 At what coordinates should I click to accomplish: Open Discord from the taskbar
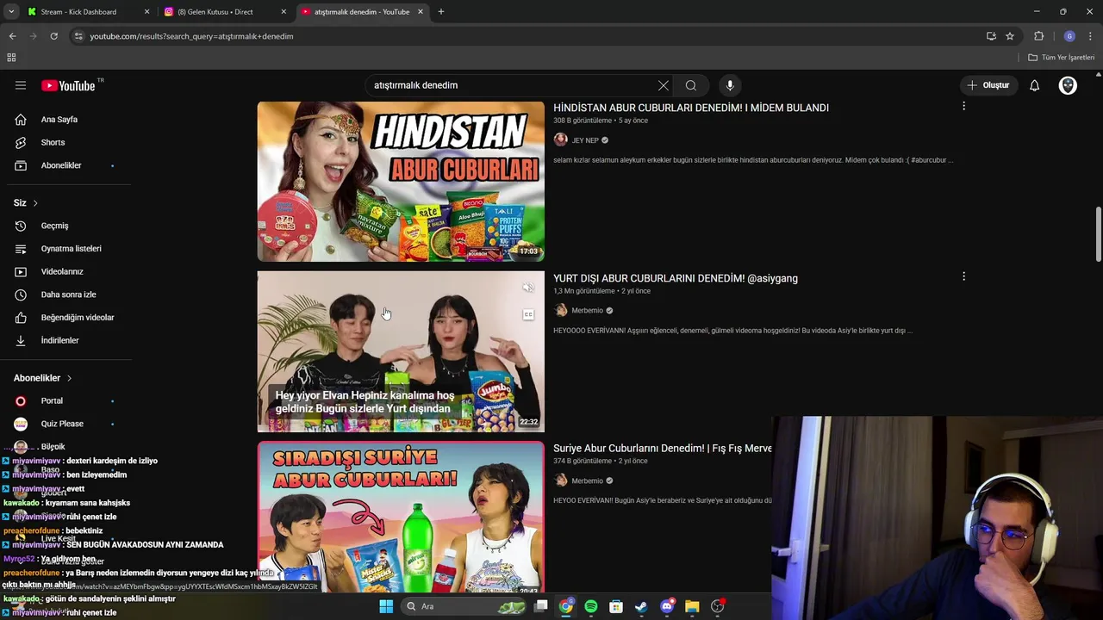[667, 606]
